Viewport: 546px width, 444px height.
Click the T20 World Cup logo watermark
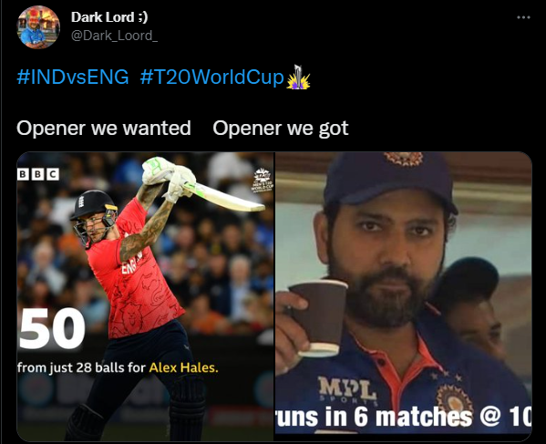click(x=263, y=180)
